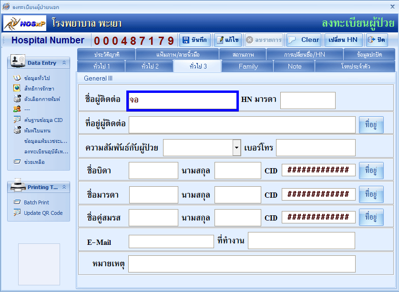Click the ตัวเลือกการพิมพ์ printer icon
Screen dimensions: 399x292
pos(17,99)
